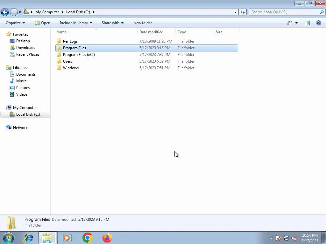Create a New folder
Image resolution: width=326 pixels, height=244 pixels.
143,23
